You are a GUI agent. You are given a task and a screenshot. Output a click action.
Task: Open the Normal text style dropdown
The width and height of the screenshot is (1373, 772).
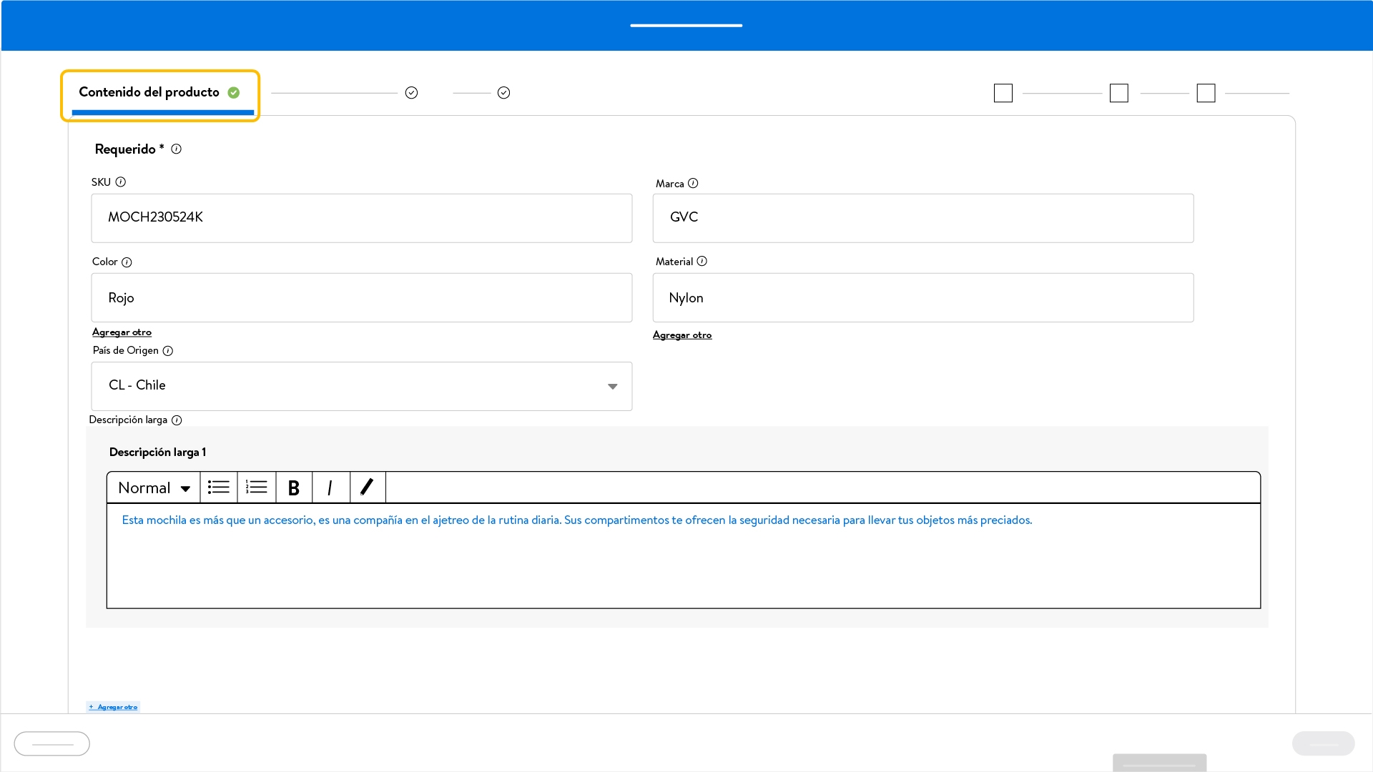click(x=154, y=488)
